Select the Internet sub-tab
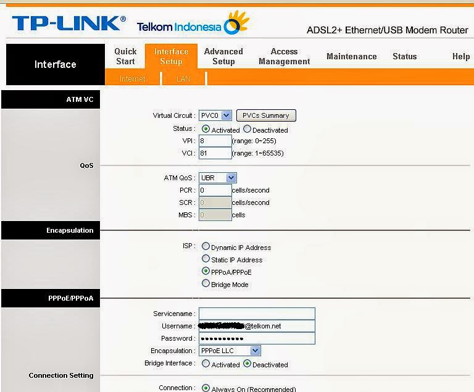This screenshot has width=474, height=392. tap(133, 78)
